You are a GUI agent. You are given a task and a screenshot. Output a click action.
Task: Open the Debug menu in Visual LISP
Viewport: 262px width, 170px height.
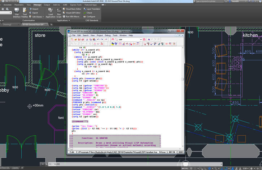[x=108, y=35]
